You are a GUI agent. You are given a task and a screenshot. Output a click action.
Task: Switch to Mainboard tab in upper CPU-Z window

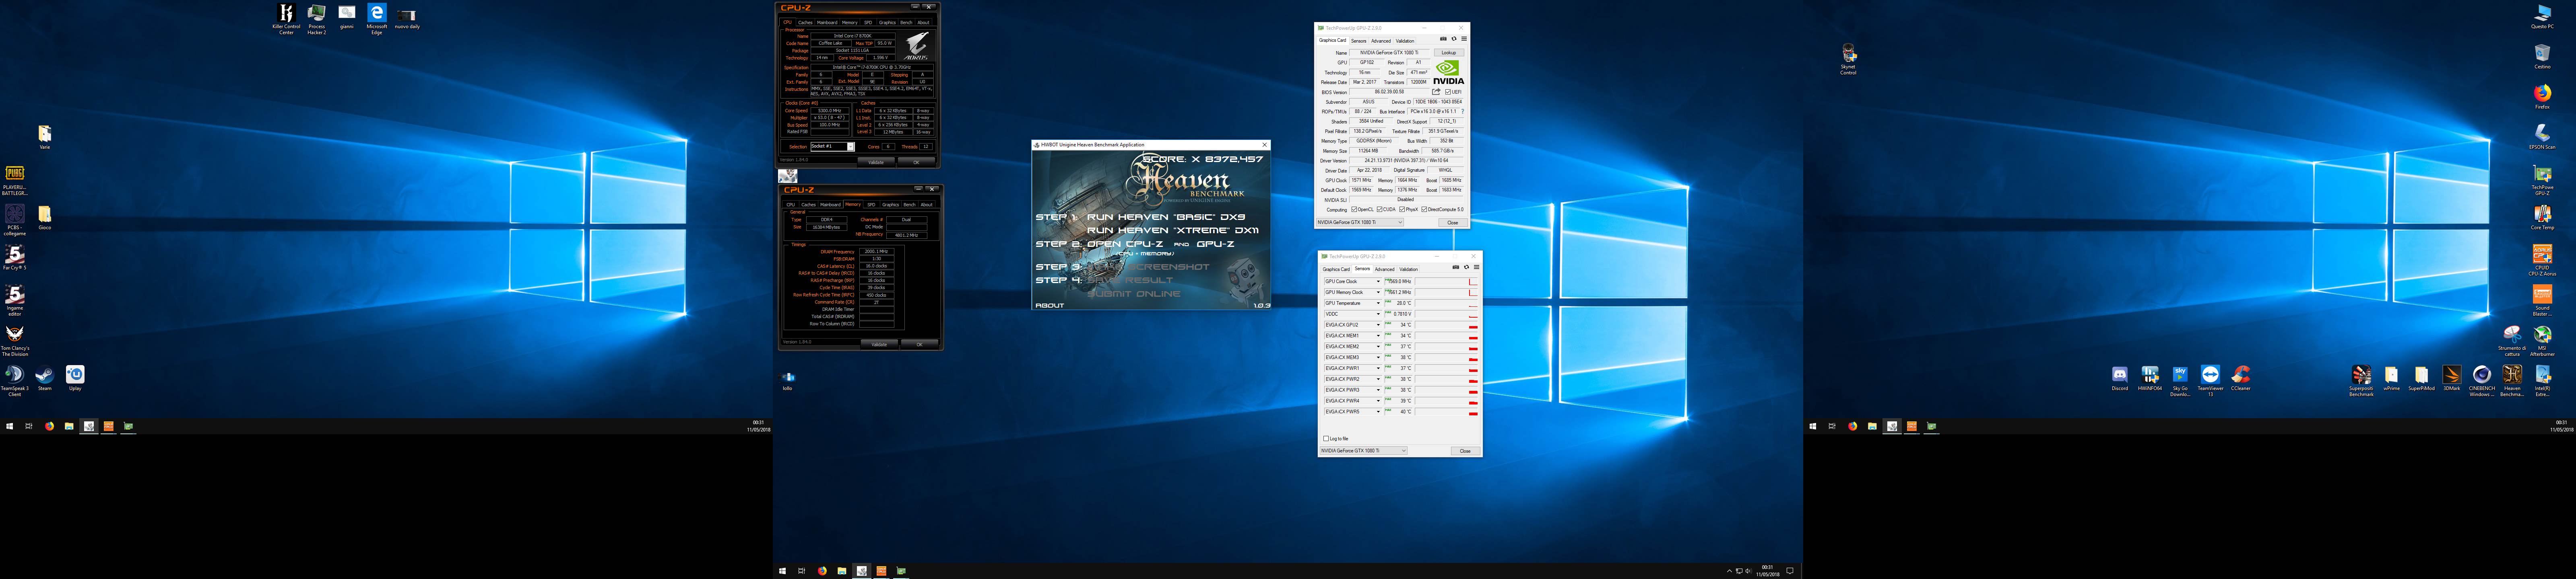[827, 22]
